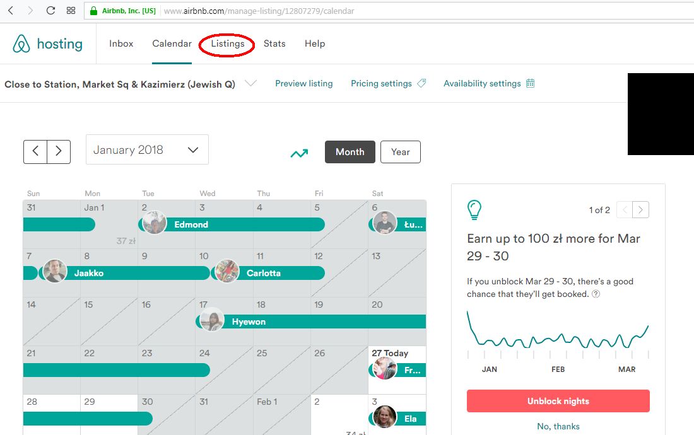
Task: Switch calendar to Month view
Action: [x=350, y=151]
